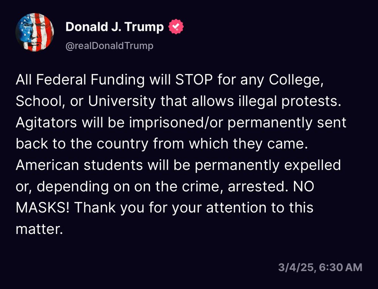Visit the @realDonaldTrump handle link
Screen dimensions: 378x289
pyautogui.click(x=109, y=46)
